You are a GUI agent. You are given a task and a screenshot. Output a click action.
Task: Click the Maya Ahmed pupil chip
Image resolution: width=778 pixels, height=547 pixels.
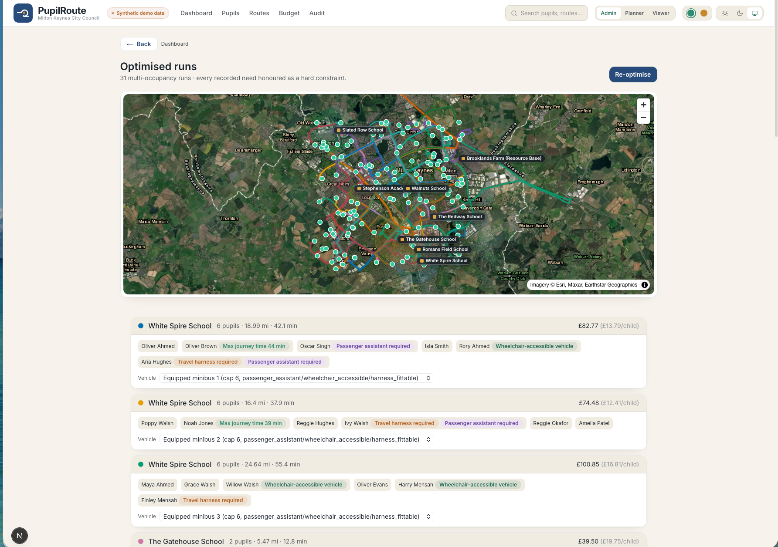(x=157, y=485)
